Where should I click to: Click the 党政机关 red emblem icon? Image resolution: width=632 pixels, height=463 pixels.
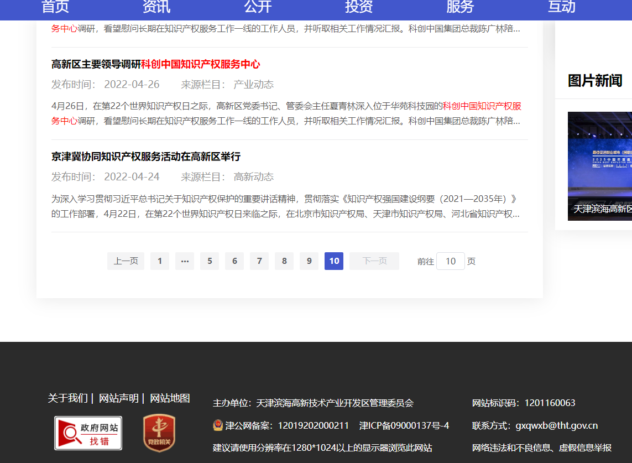[x=159, y=433]
